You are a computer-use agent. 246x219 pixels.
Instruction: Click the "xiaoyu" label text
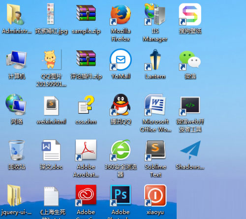click(x=155, y=212)
